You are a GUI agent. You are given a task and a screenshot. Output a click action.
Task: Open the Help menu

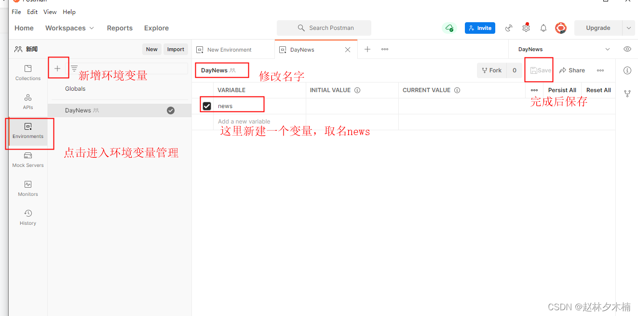69,12
